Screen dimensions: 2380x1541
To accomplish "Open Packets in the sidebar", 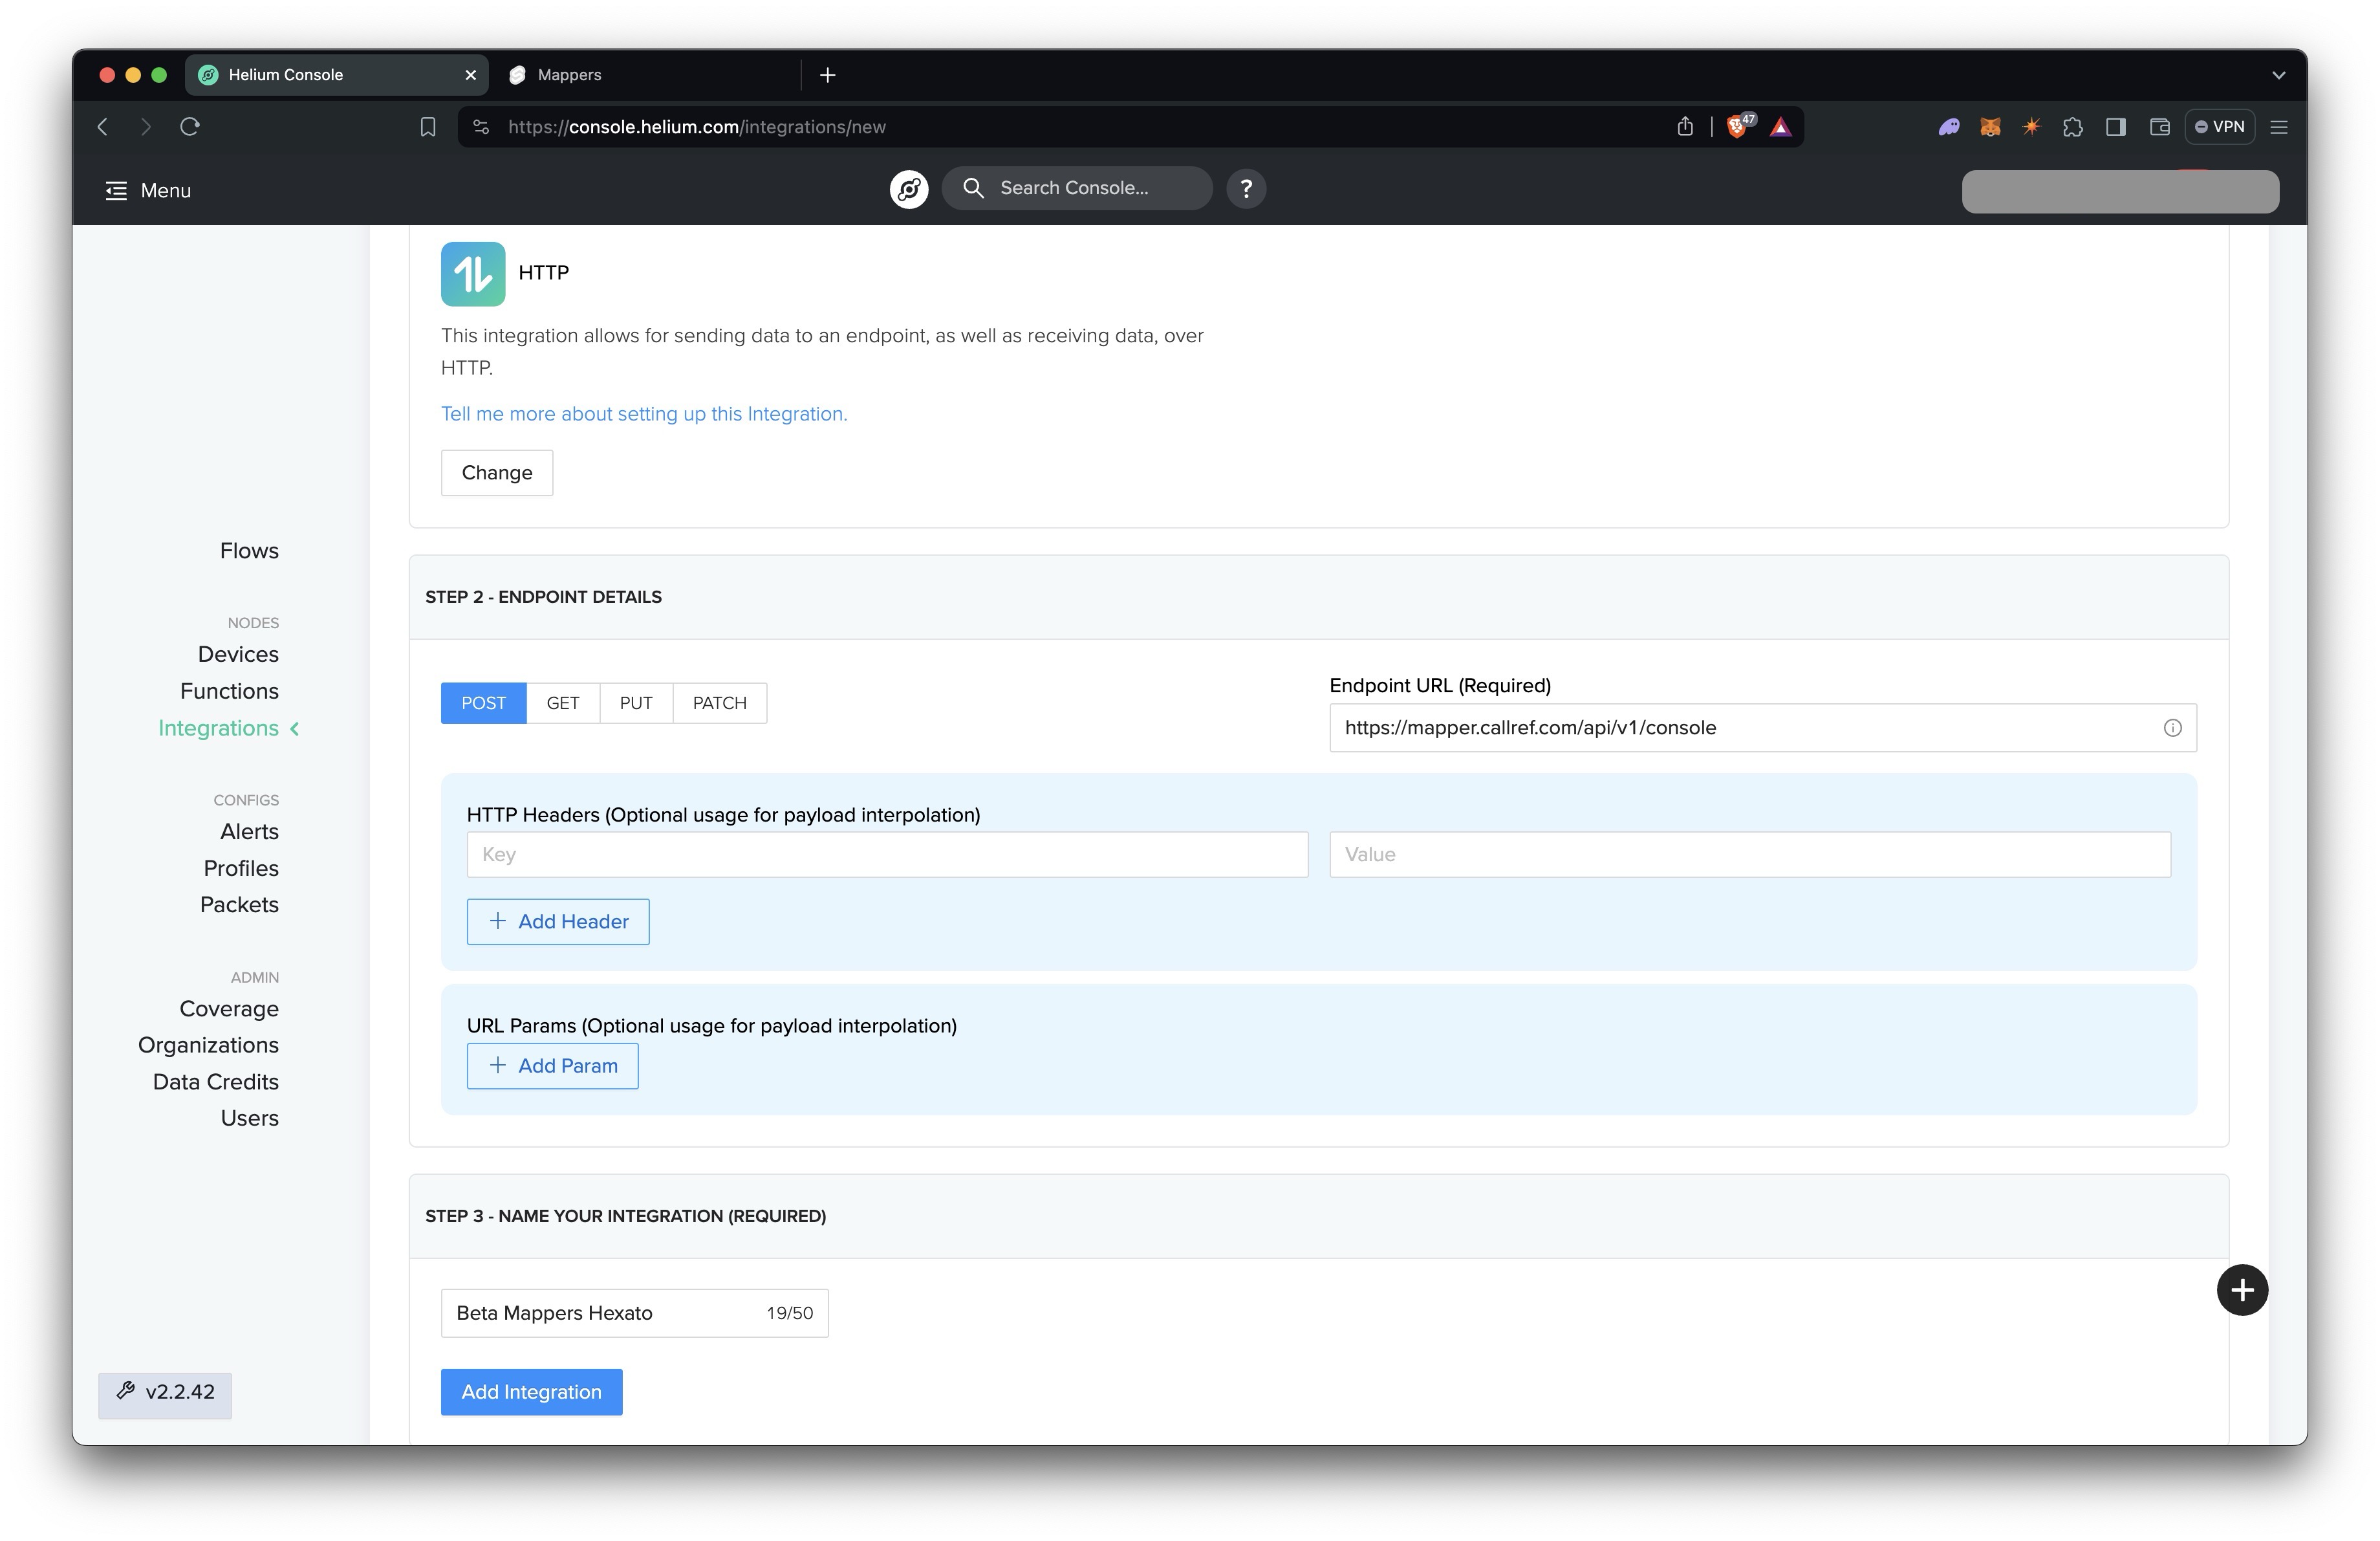I will click(x=239, y=905).
